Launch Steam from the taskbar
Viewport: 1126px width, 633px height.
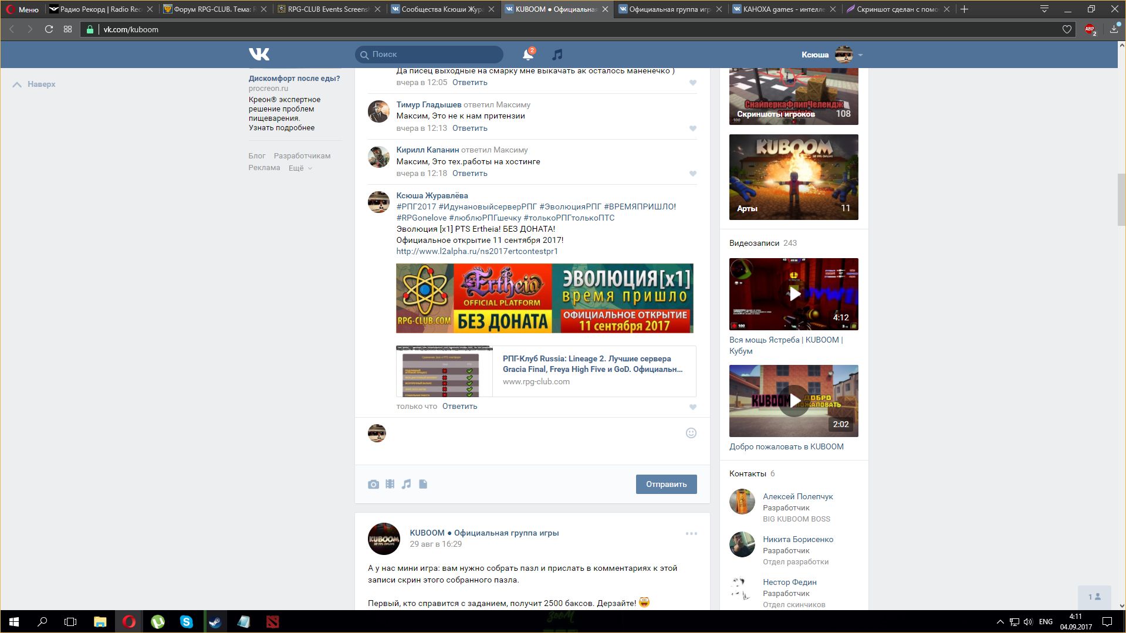pyautogui.click(x=215, y=622)
